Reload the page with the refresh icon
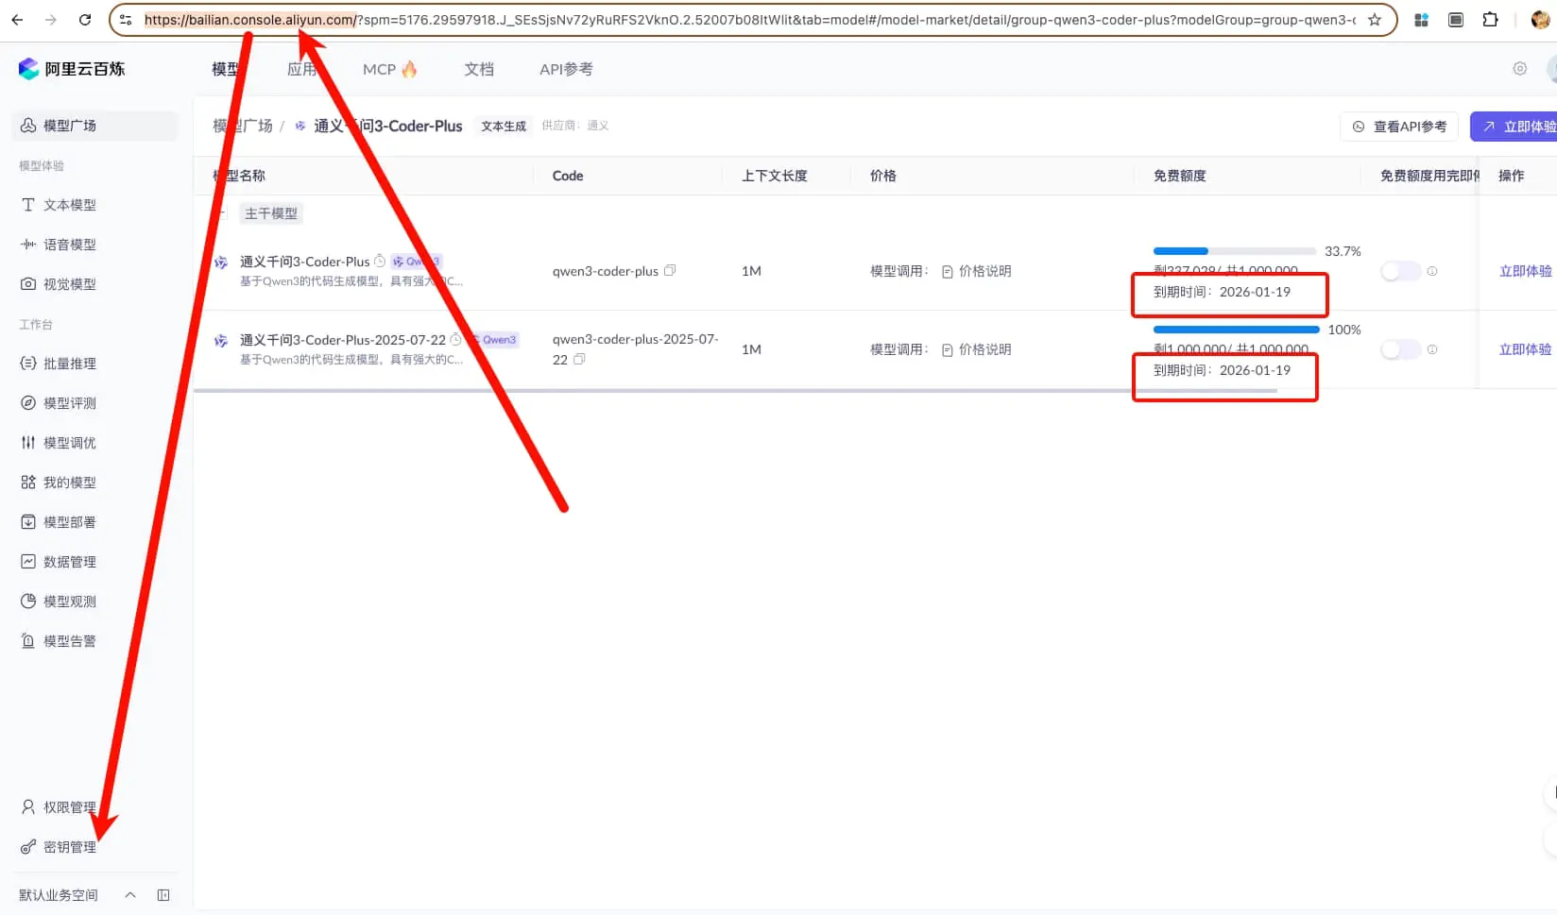The image size is (1557, 915). click(85, 20)
